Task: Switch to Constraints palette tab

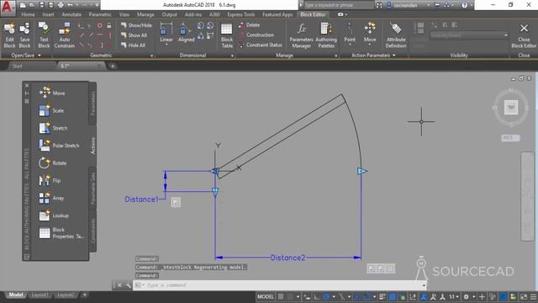Action: coord(92,230)
